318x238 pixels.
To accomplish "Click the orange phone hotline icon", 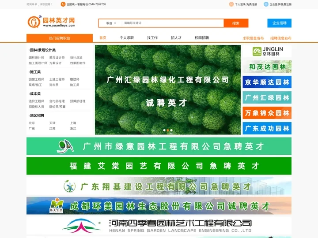I will 63,4.
